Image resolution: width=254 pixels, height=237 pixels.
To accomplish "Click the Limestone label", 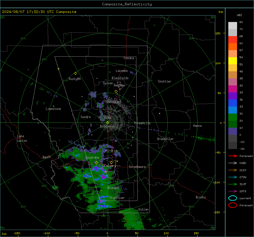I will click(53, 109).
